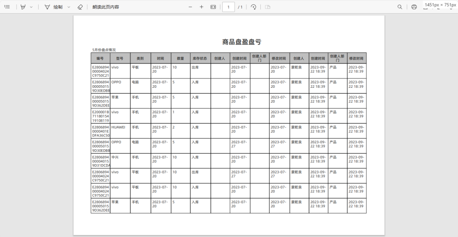Focus the page number field
This screenshot has width=458, height=237.
229,7
